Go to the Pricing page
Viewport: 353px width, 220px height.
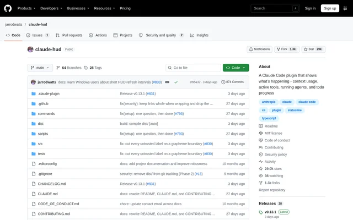pos(125,8)
